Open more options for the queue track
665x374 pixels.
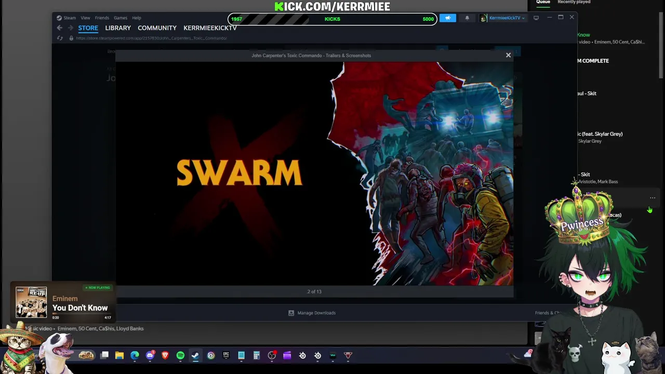[x=653, y=198]
